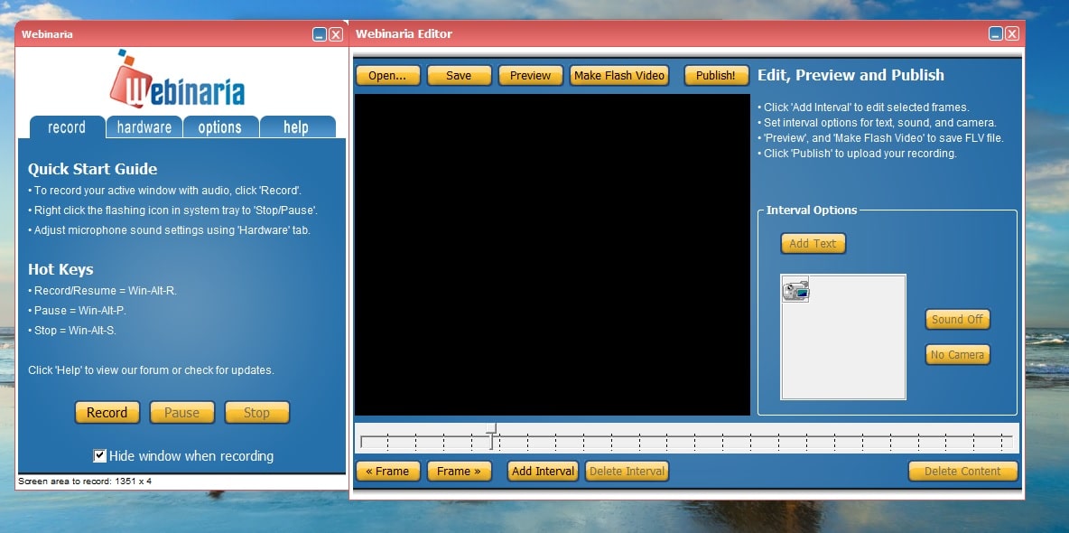This screenshot has height=533, width=1069.
Task: Click the Stop recording button
Action: point(257,412)
